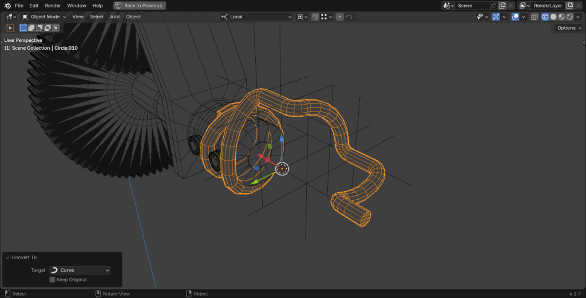Click the Back to Previous button
Screen dimensions: 586x298
pyautogui.click(x=140, y=5)
